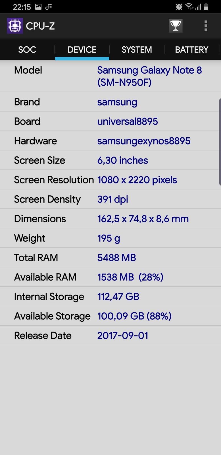Tap the right-edge scrollbar handle
The height and width of the screenshot is (455, 221).
pyautogui.click(x=220, y=142)
